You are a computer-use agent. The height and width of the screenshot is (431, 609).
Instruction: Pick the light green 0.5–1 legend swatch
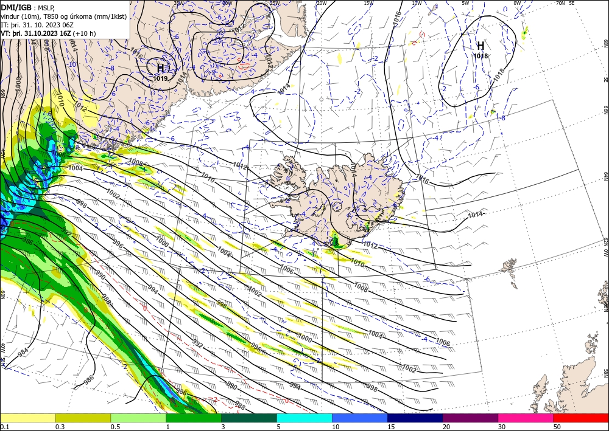coord(138,418)
